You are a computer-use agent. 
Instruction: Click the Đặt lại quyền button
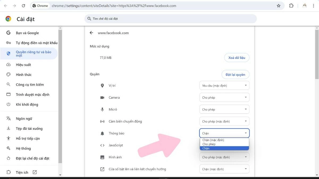pos(235,75)
